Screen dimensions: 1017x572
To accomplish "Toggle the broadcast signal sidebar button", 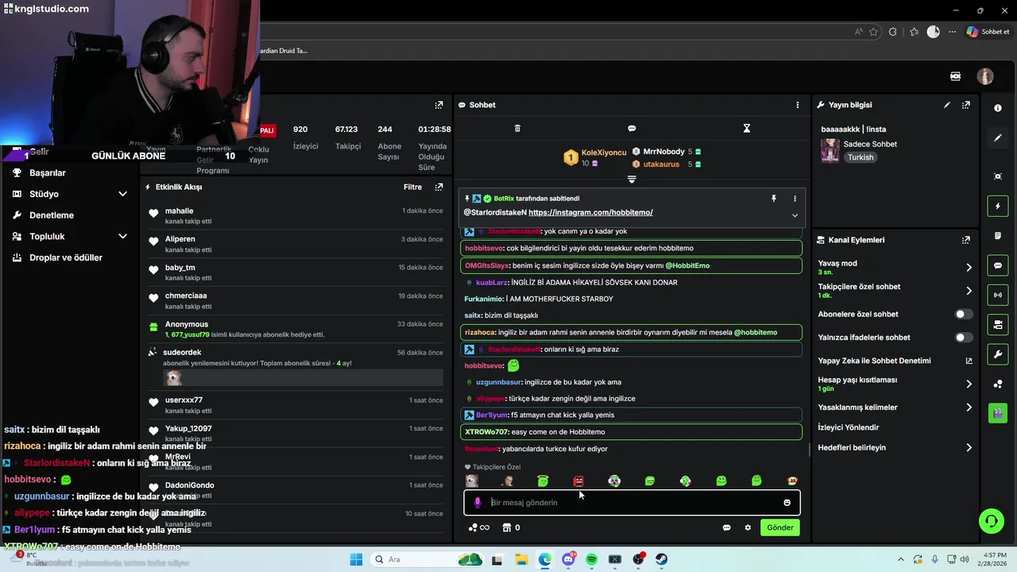I will click(998, 295).
